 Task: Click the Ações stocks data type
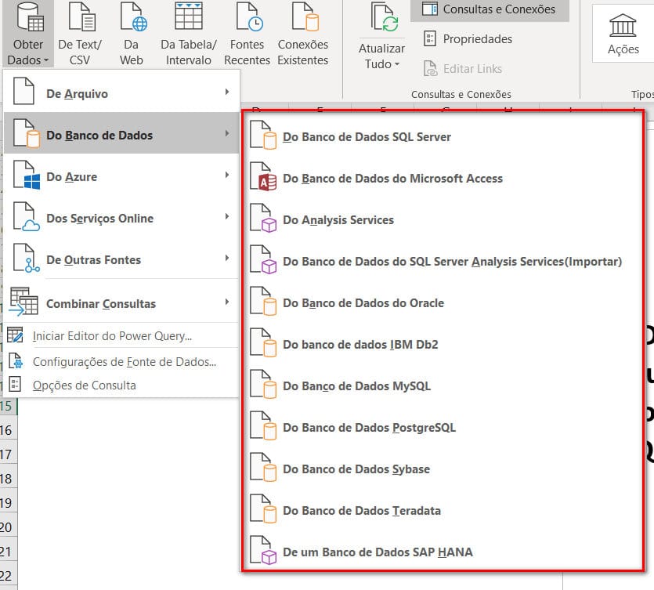click(x=623, y=34)
